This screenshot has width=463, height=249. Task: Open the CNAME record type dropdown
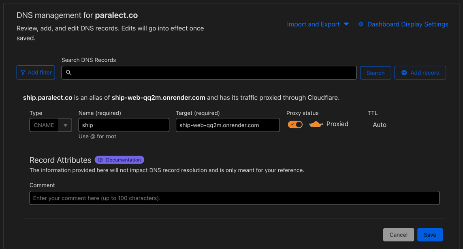point(65,125)
